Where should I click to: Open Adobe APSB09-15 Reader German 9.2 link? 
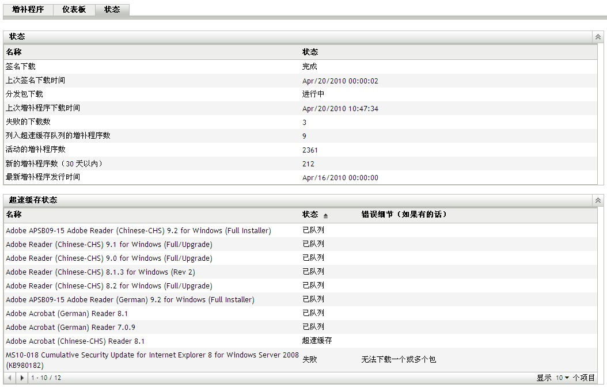[130, 300]
